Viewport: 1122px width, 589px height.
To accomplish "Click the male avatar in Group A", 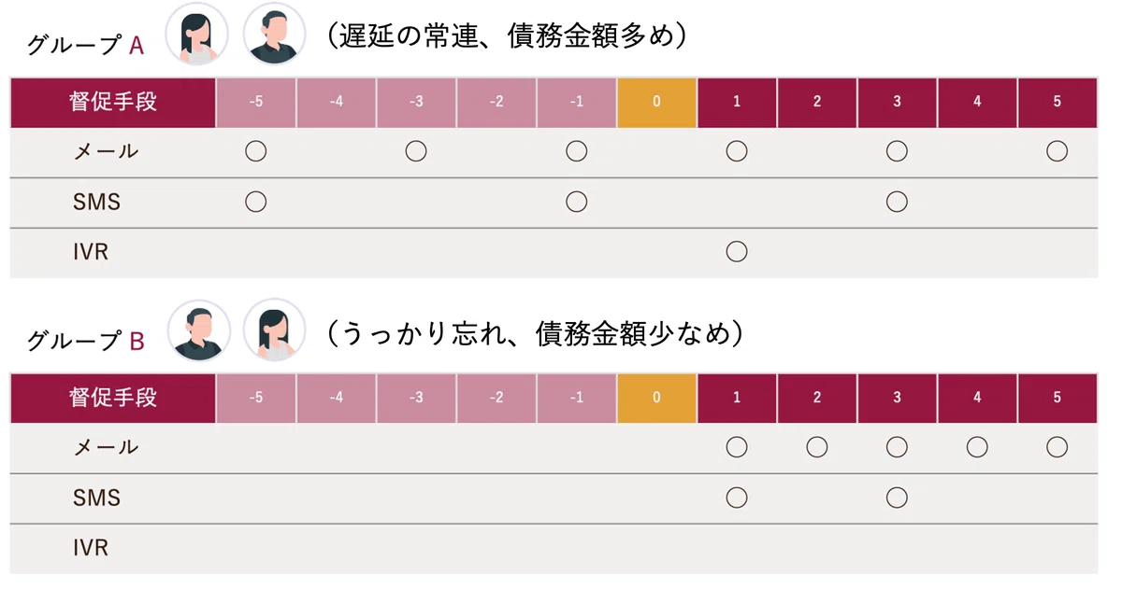I will coord(274,34).
